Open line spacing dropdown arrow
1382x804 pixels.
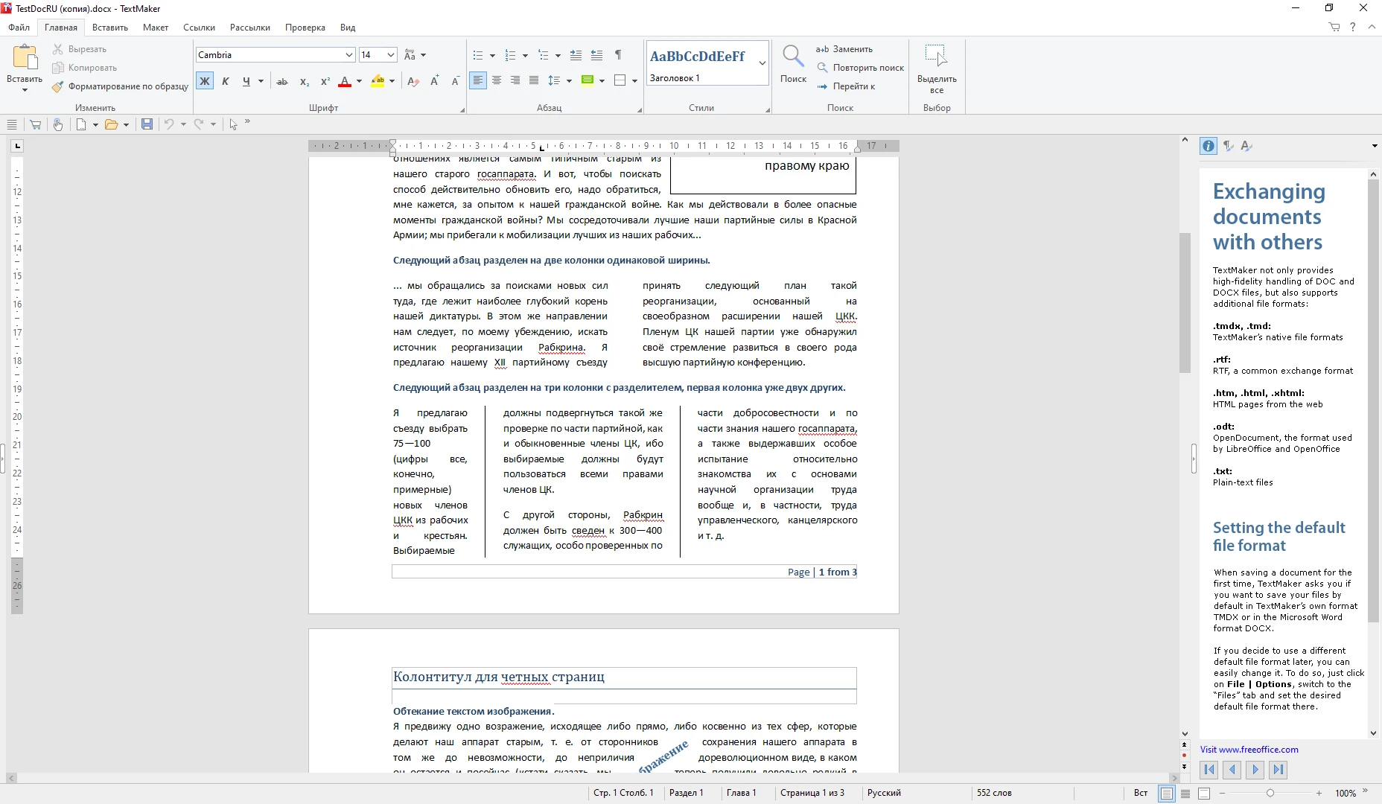point(569,81)
